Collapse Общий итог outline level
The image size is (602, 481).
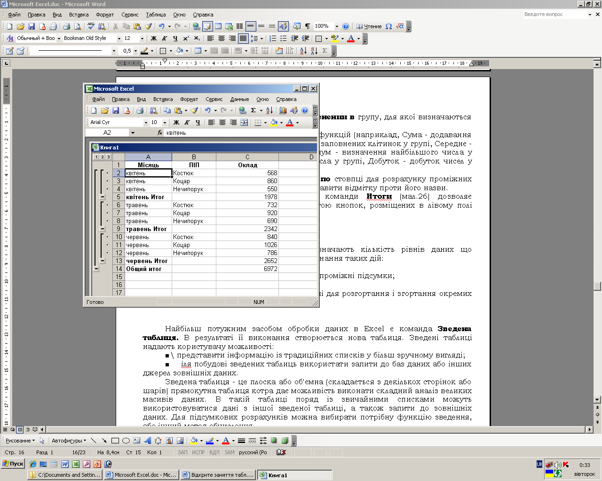pos(96,269)
